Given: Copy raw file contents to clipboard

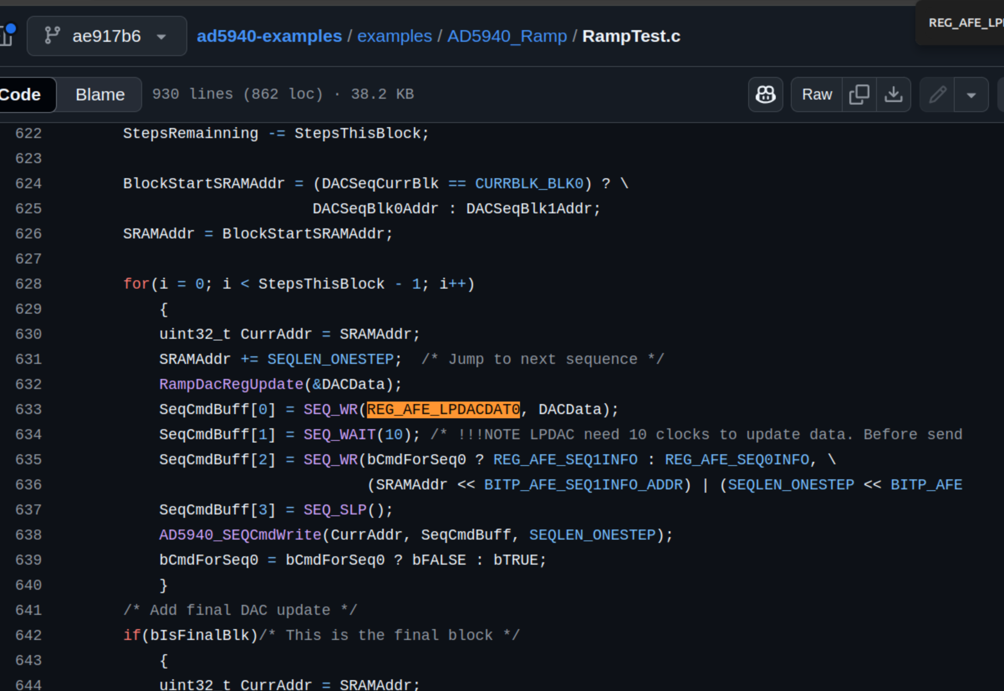Looking at the screenshot, I should (x=859, y=95).
